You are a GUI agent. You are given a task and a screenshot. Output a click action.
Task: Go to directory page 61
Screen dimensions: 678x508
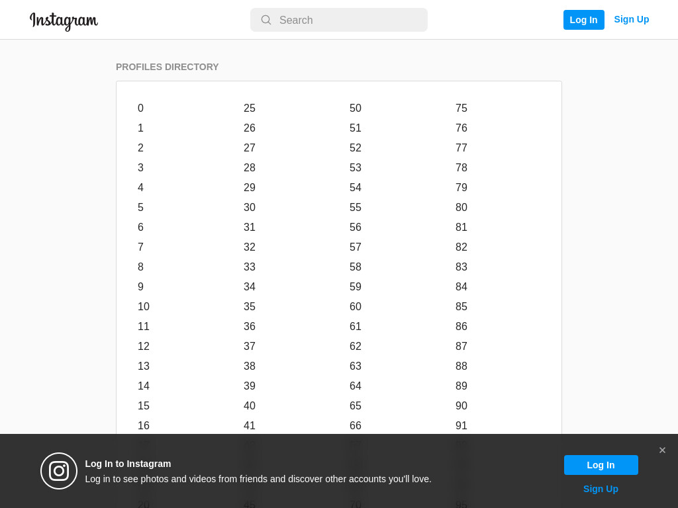356,327
